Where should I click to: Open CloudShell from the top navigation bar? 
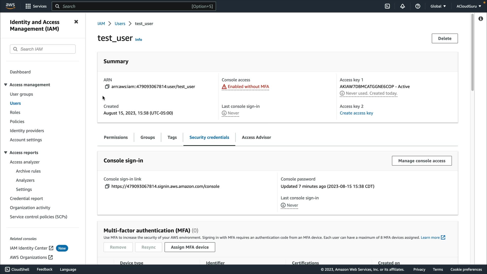(387, 6)
